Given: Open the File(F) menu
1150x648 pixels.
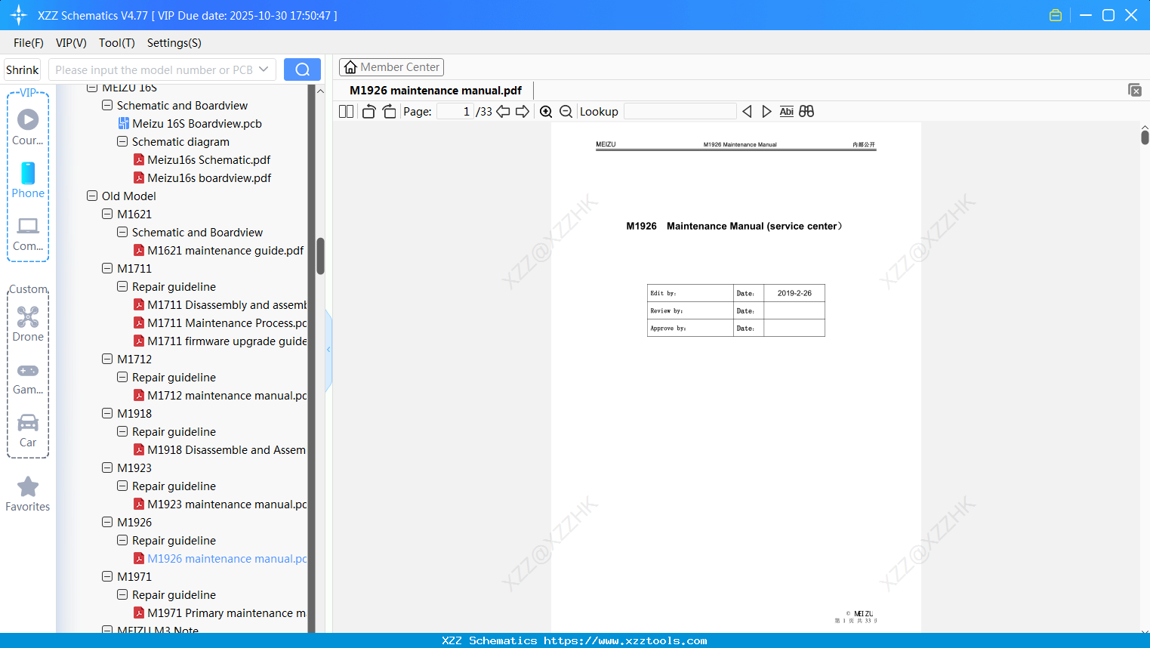Looking at the screenshot, I should coord(29,43).
